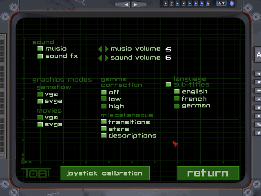
Task: Toggle the music checkbox
Action: click(40, 49)
